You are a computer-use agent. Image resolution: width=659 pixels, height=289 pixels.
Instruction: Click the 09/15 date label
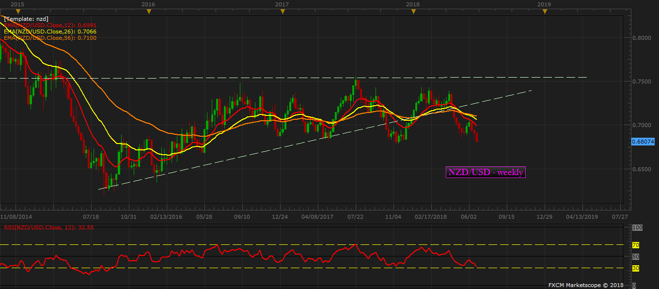click(506, 217)
